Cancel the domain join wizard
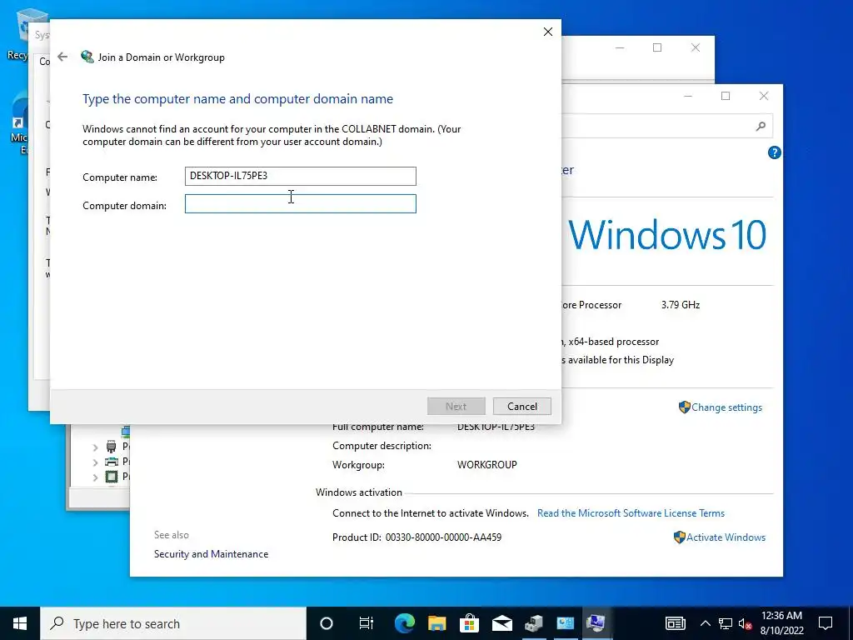This screenshot has width=853, height=640. point(521,406)
